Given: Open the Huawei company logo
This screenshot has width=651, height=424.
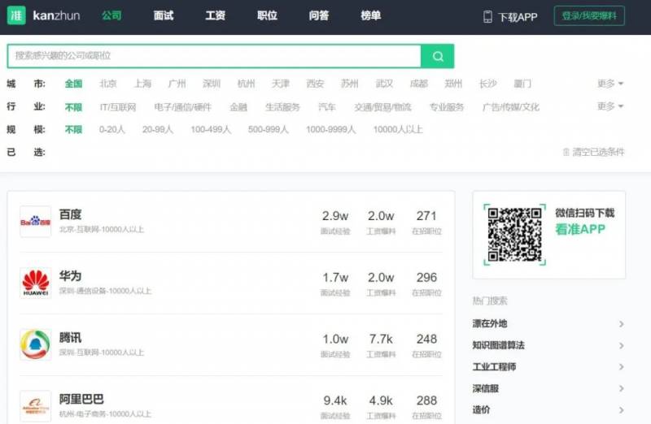Looking at the screenshot, I should tap(36, 283).
